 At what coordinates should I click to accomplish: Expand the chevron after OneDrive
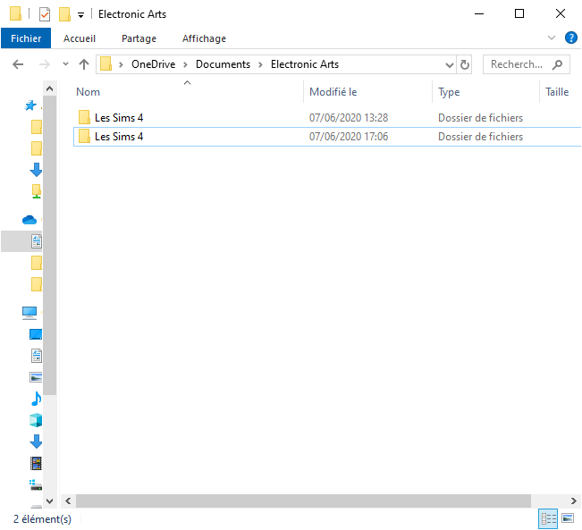(185, 64)
